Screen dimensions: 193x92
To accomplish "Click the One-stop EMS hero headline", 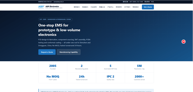I will point(59,30).
